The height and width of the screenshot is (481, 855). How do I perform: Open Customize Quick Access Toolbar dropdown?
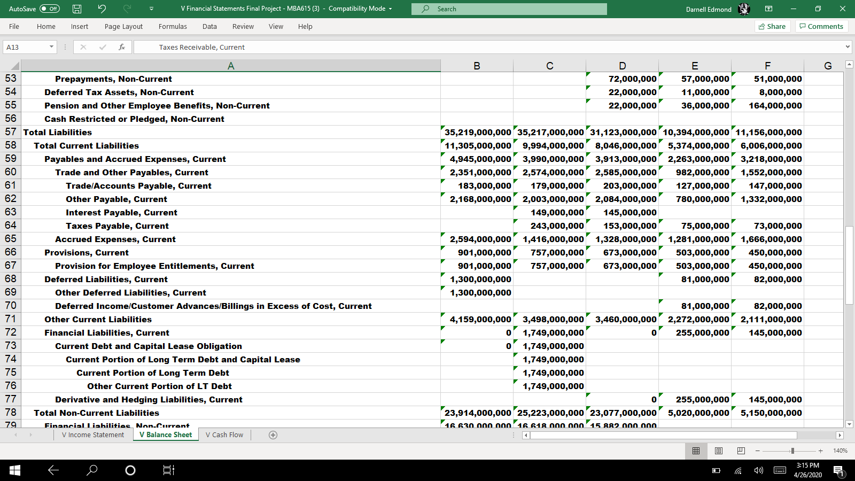point(152,9)
